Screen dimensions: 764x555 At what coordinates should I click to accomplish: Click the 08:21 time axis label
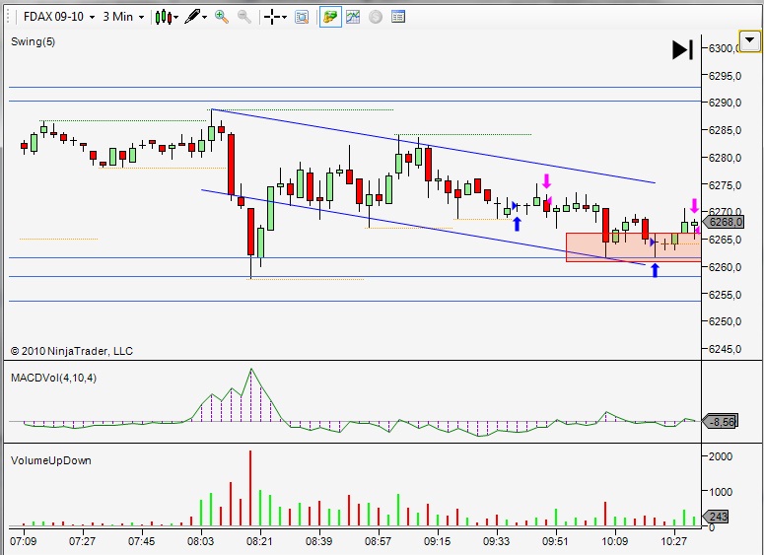point(259,541)
